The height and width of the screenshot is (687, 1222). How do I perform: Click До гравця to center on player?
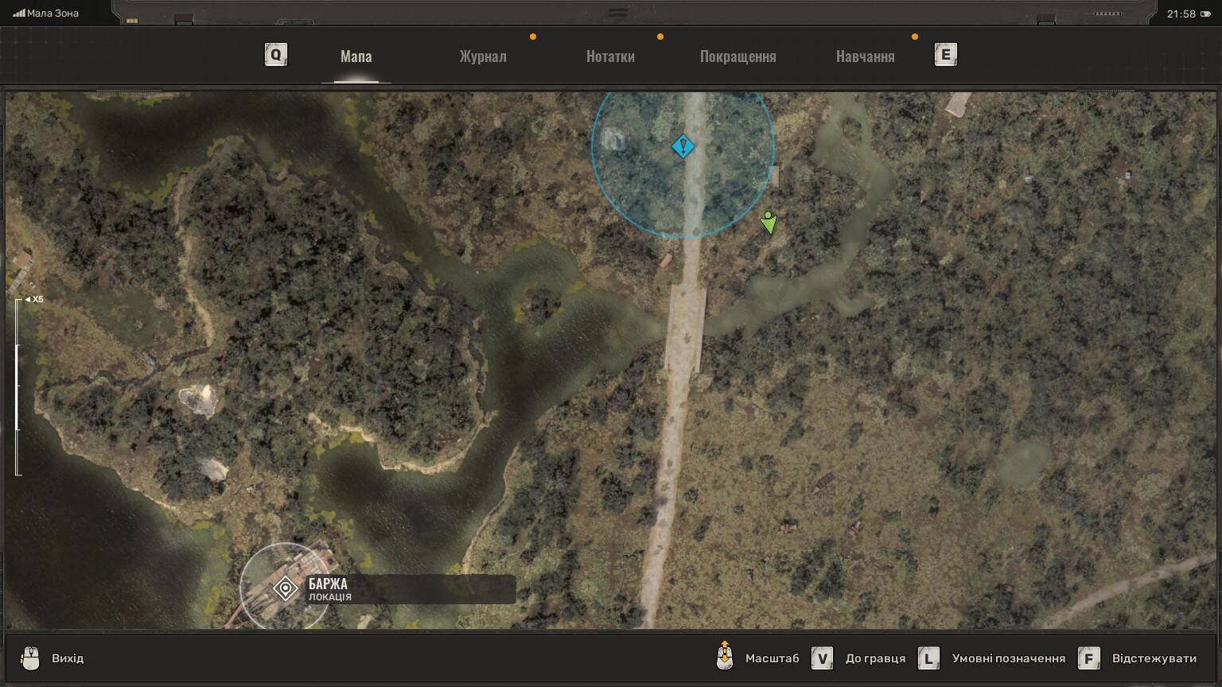(x=875, y=658)
